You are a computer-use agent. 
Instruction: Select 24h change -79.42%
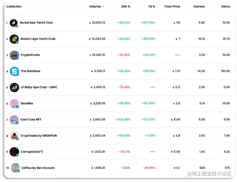coord(124,87)
